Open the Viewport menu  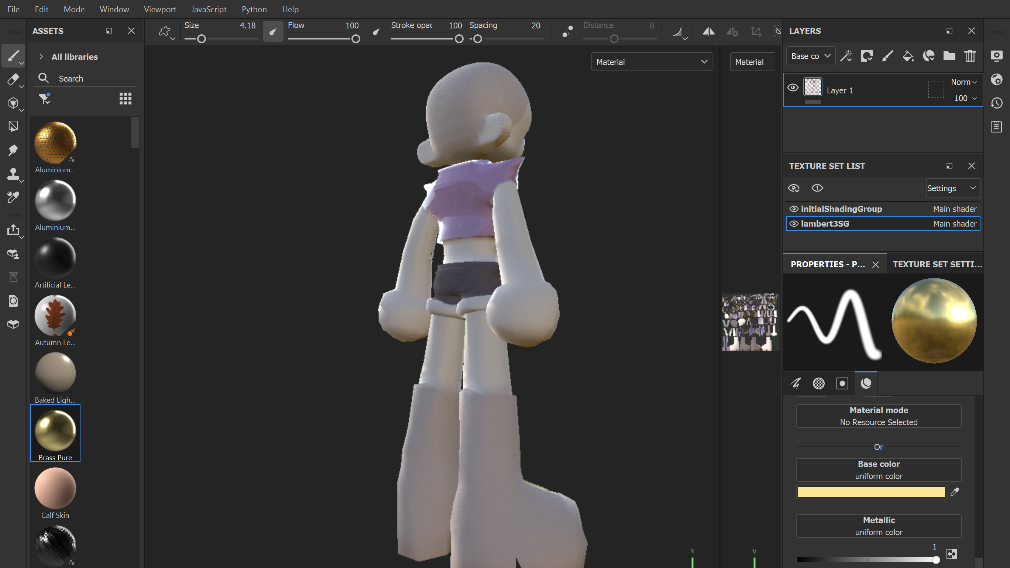pyautogui.click(x=159, y=9)
